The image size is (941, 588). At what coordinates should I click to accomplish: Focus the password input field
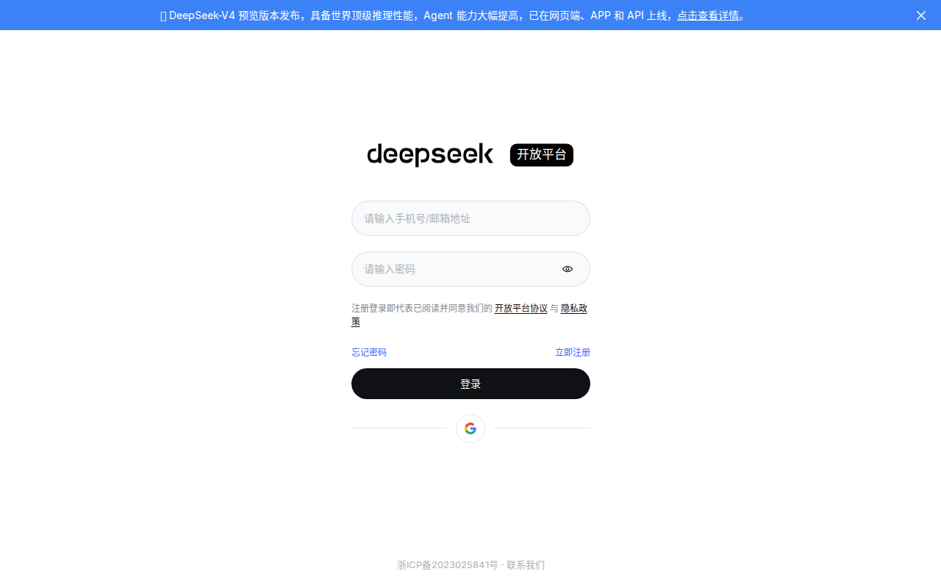pyautogui.click(x=470, y=269)
